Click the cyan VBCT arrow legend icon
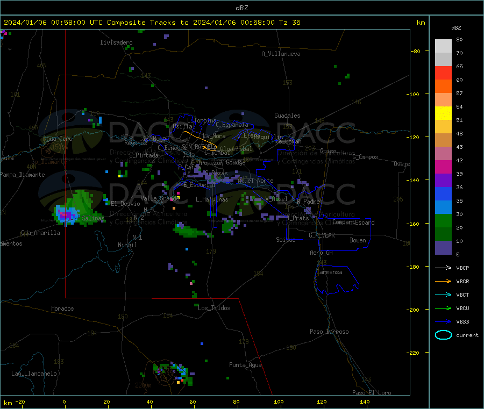The width and height of the screenshot is (484, 409). pyautogui.click(x=443, y=295)
